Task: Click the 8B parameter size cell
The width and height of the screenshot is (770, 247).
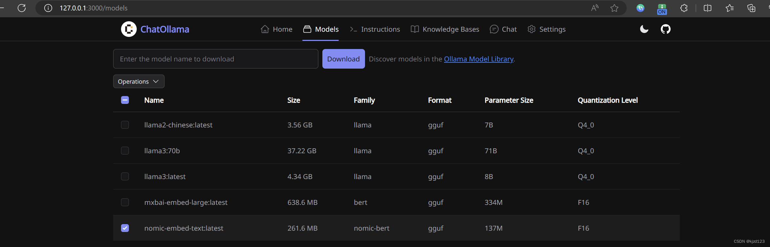Action: (x=489, y=176)
